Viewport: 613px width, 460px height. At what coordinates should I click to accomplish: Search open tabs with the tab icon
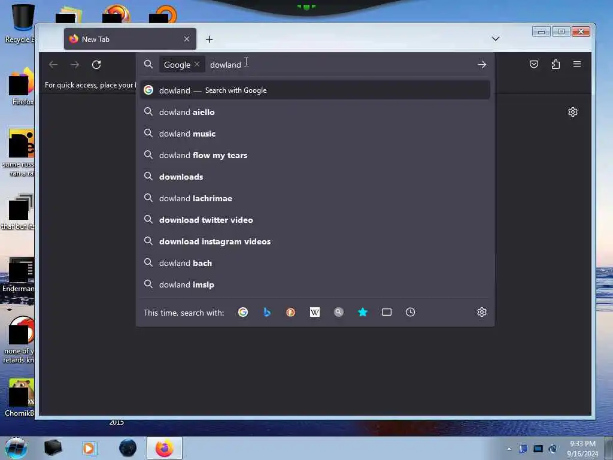pos(387,312)
